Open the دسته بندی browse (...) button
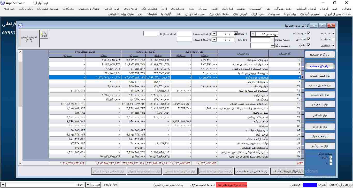The image size is (353, 188). click(272, 40)
